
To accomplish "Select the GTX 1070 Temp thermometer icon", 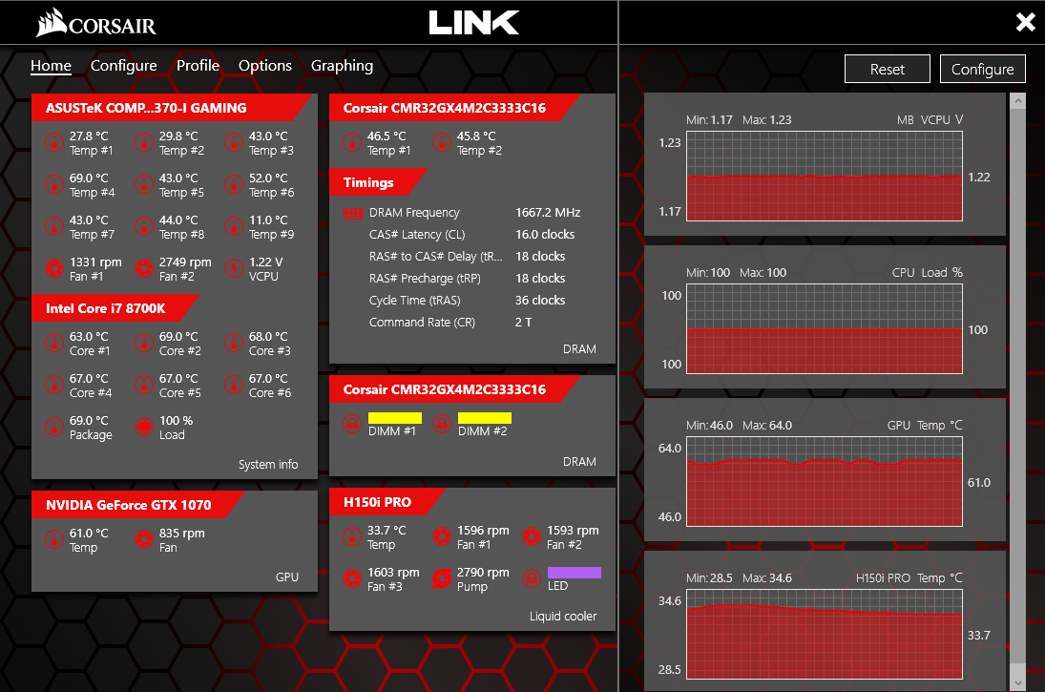I will coord(54,540).
